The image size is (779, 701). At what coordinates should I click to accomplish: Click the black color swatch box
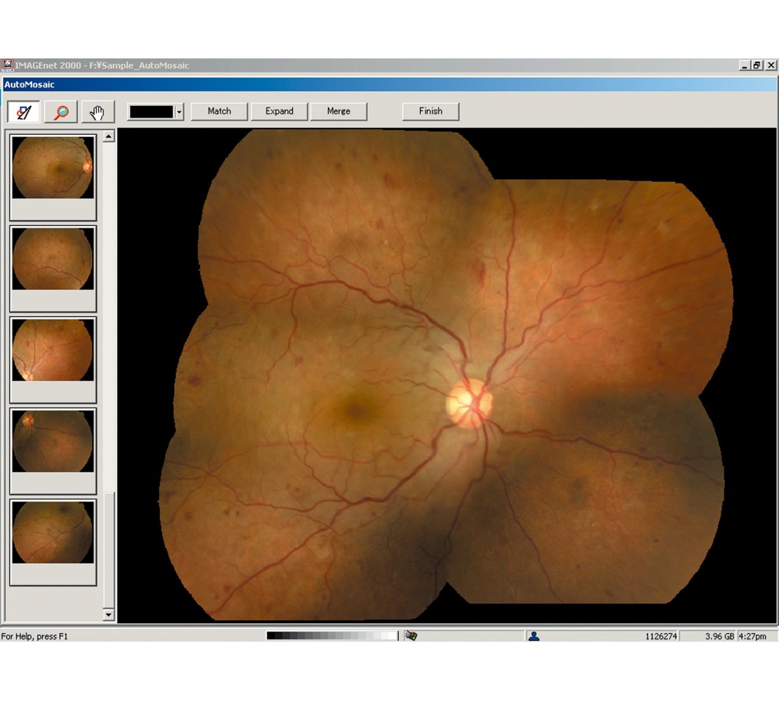(x=151, y=112)
